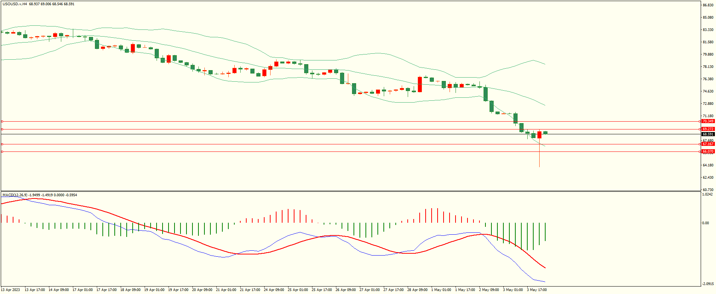Click the 71.180 price scale label
Viewport: 716px width, 294px height.
pos(708,116)
